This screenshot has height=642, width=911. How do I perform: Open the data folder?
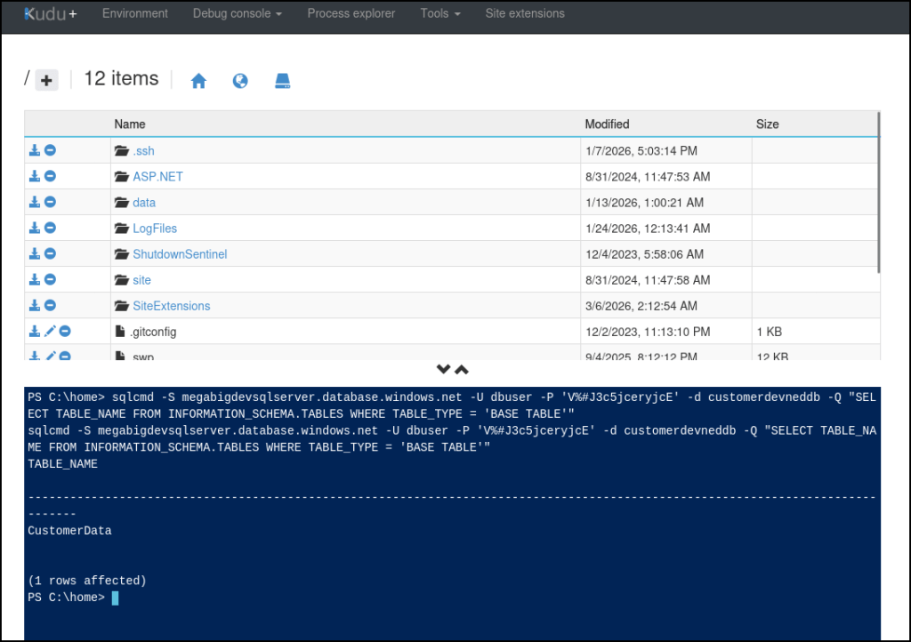[143, 203]
